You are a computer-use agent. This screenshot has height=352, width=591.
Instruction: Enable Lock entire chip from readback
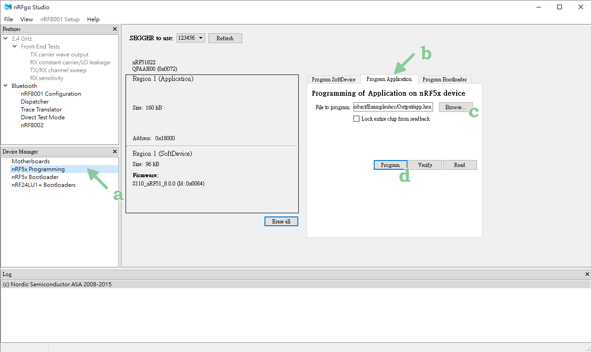pyautogui.click(x=356, y=119)
